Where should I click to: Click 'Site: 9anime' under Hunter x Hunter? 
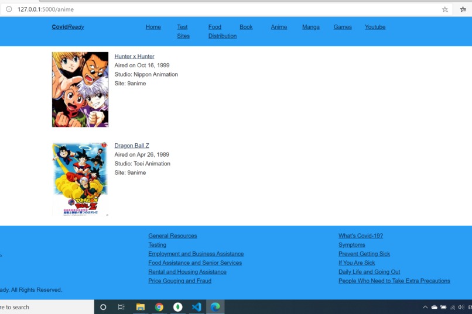130,83
